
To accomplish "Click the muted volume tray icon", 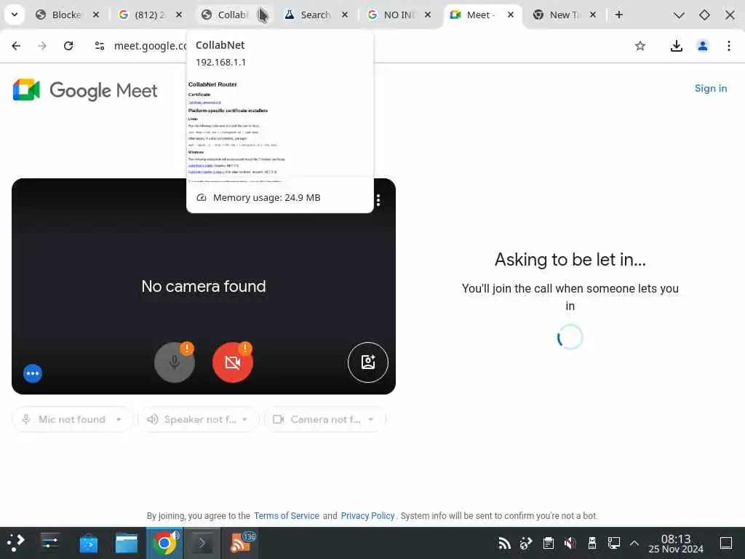I will tap(570, 543).
